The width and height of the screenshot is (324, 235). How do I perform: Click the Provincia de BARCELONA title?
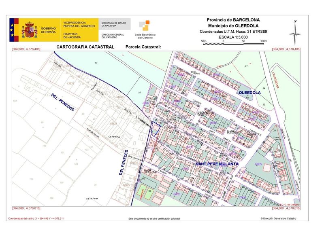[x=233, y=20]
